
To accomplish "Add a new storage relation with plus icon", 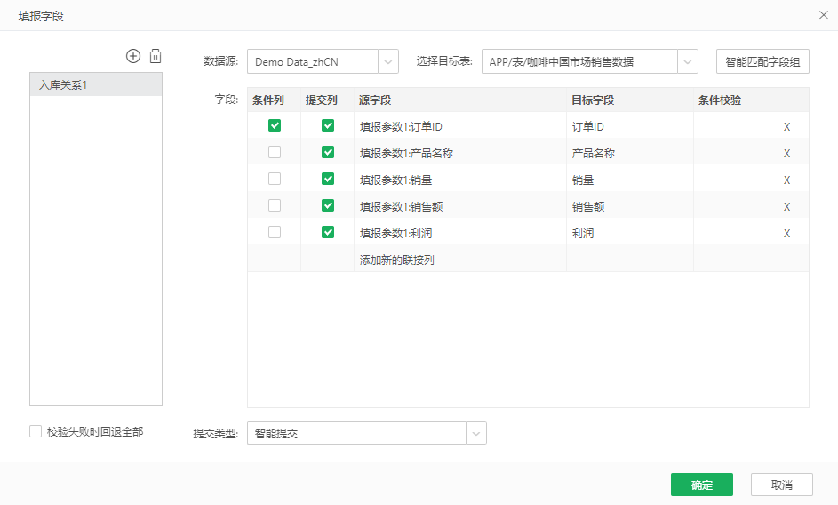I will 133,56.
